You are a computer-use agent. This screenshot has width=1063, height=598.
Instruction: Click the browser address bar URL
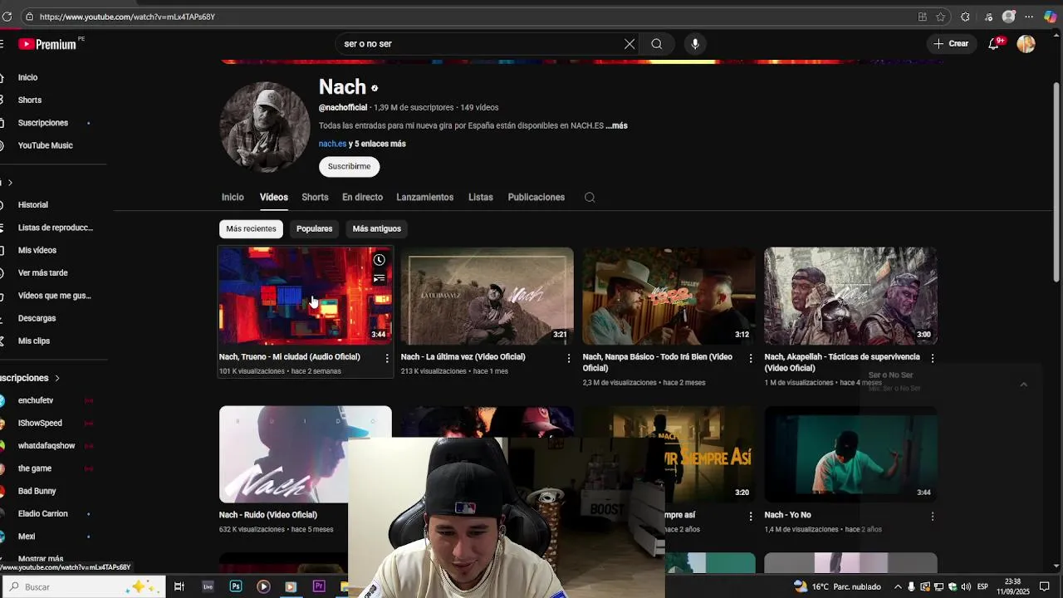127,17
